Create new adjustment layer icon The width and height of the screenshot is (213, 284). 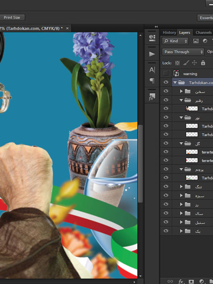click(x=201, y=281)
